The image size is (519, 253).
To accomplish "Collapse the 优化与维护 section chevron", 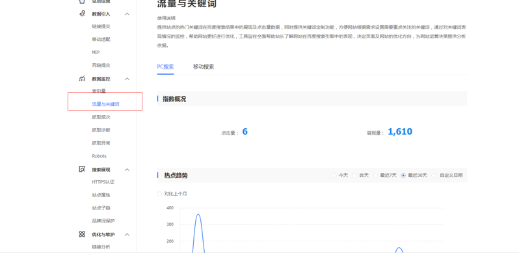I will click(127, 234).
